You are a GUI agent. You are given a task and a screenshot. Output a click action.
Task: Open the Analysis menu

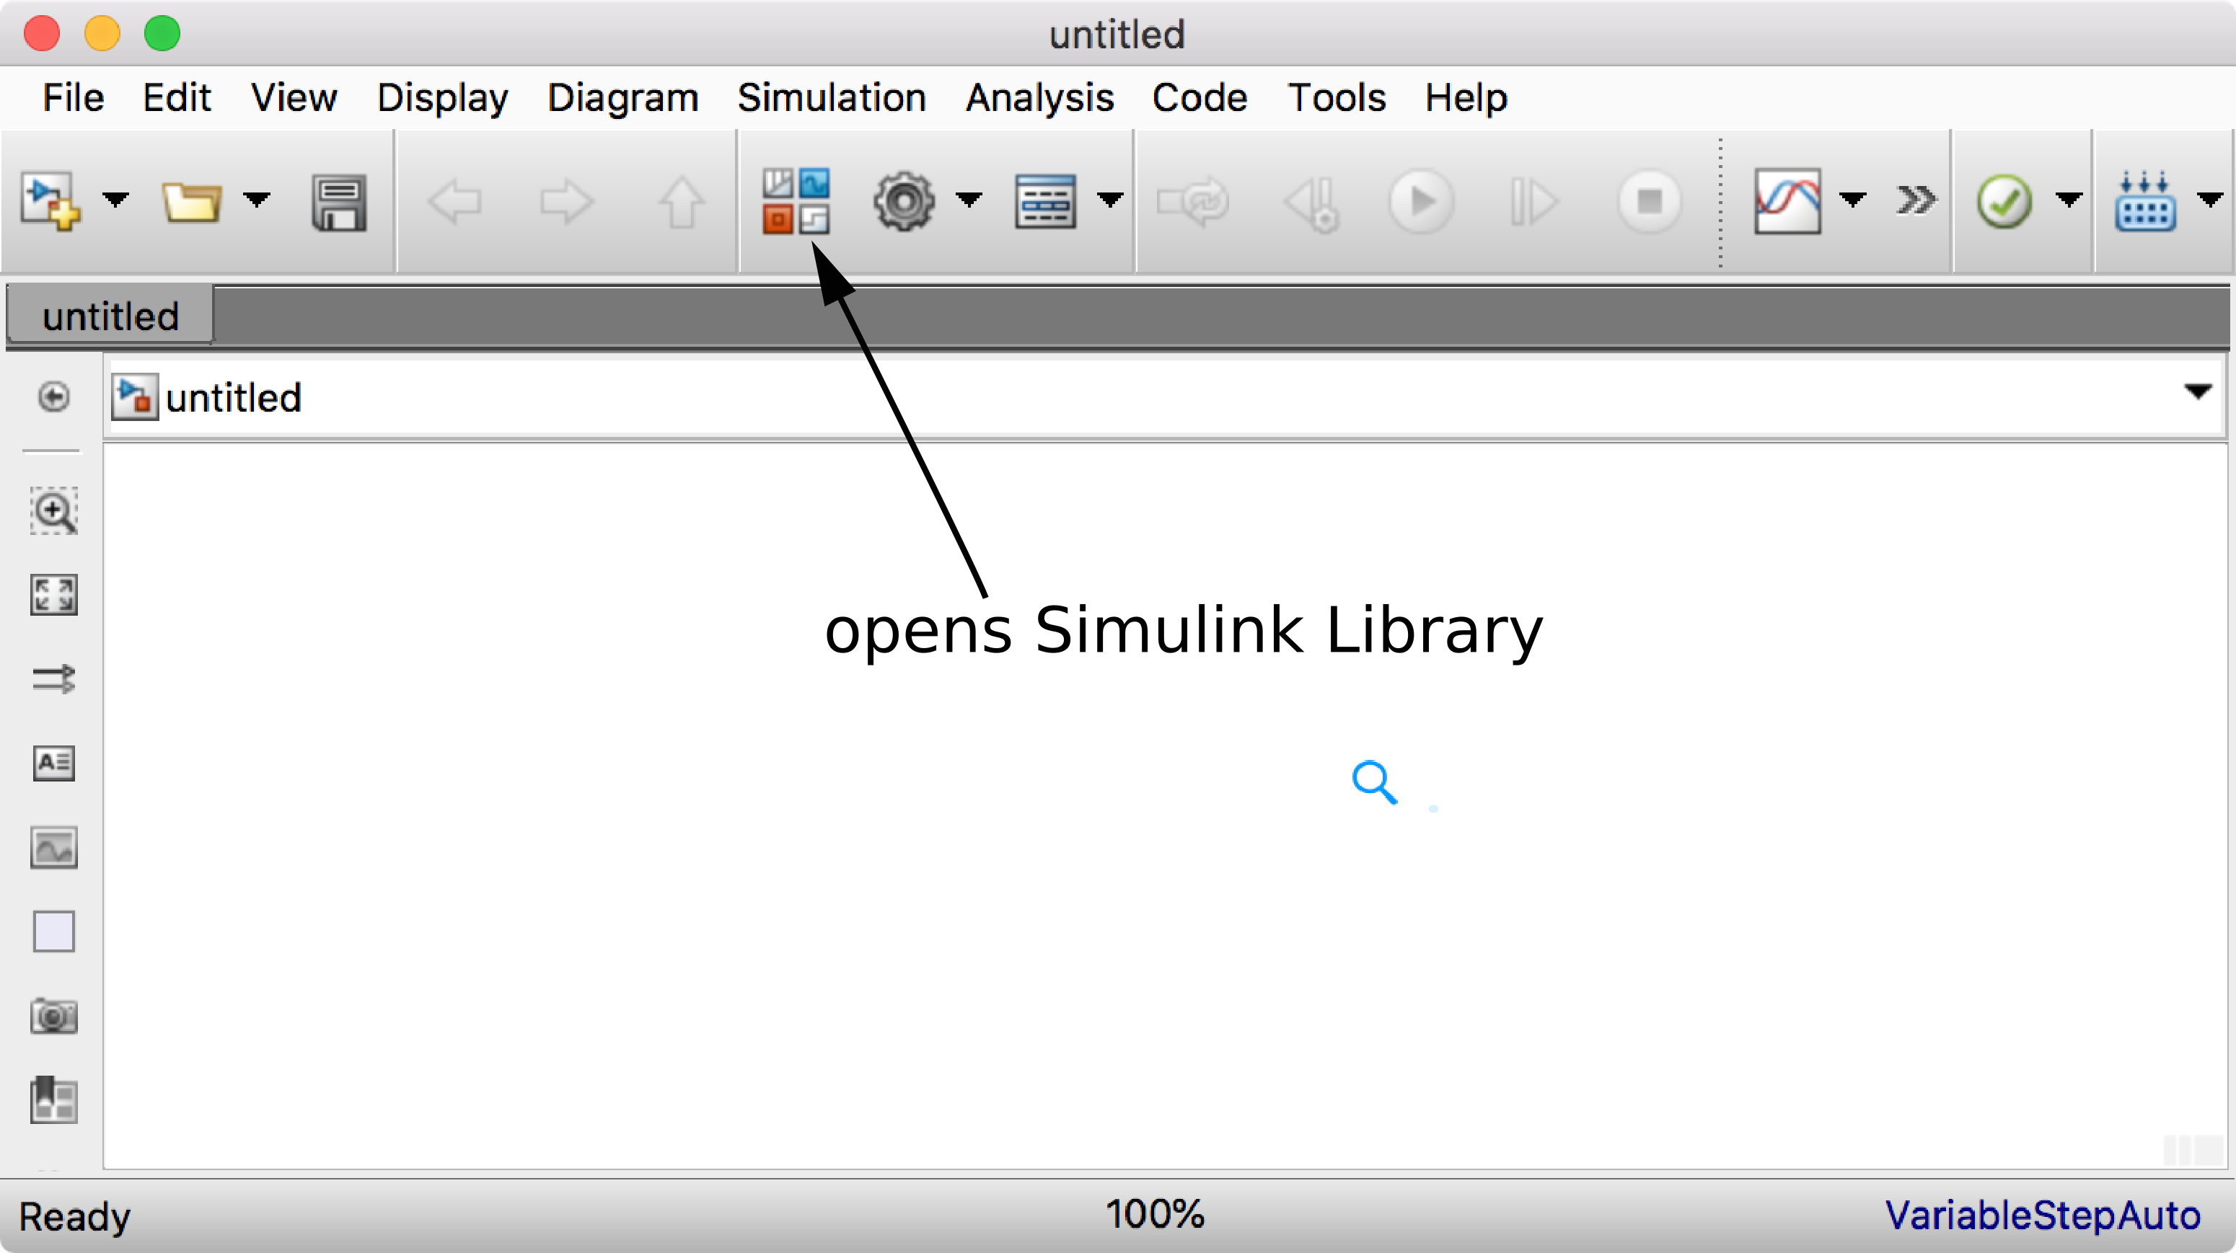1039,99
